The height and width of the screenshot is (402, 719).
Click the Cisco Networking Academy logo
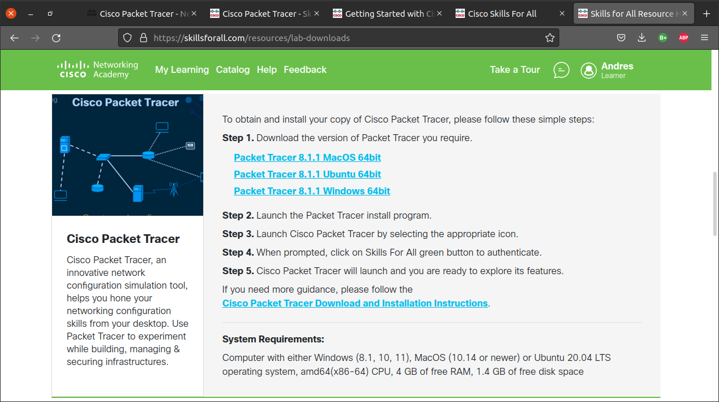(97, 69)
